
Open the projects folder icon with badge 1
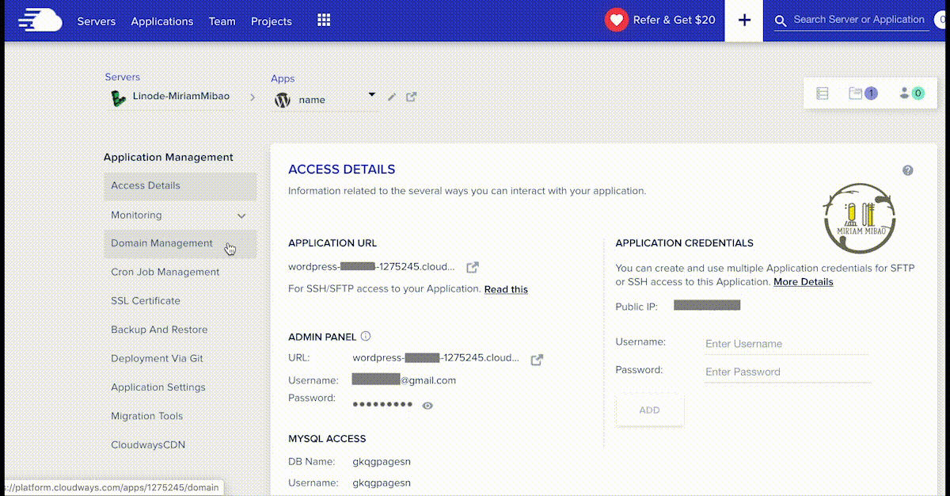pyautogui.click(x=862, y=93)
